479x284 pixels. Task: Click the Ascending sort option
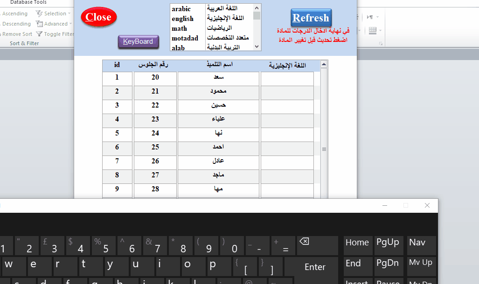[x=14, y=14]
